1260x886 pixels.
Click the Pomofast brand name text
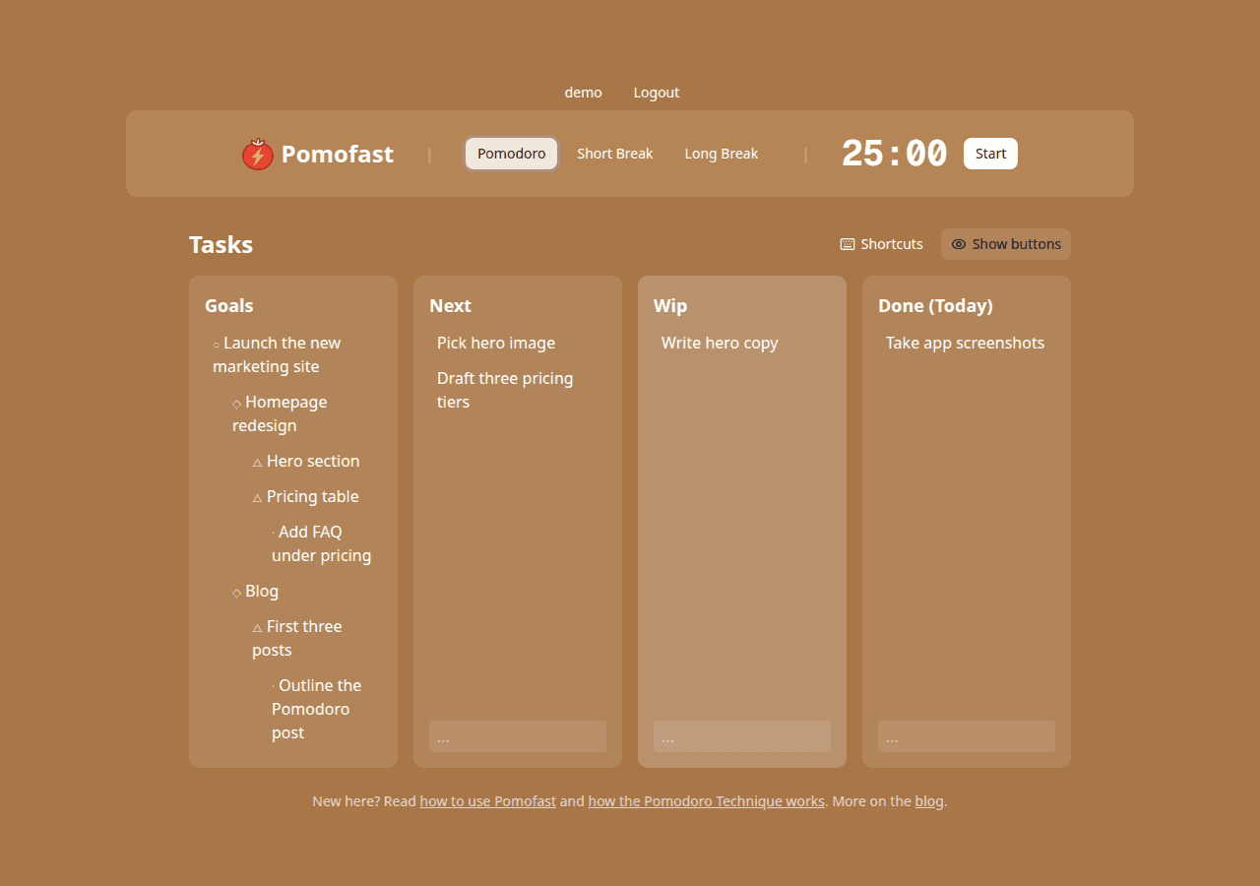click(x=338, y=154)
